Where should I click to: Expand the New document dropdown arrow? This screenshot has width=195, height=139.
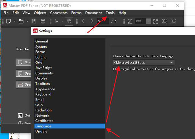pos(15,21)
